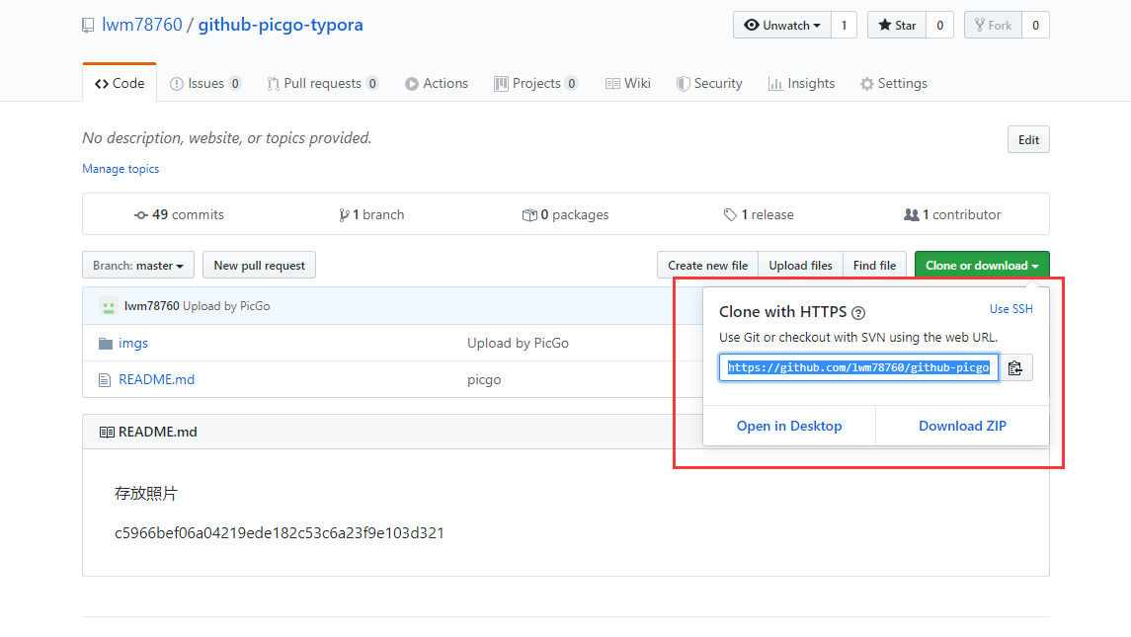Image resolution: width=1131 pixels, height=637 pixels.
Task: View the 1 contributor page
Action: (952, 215)
